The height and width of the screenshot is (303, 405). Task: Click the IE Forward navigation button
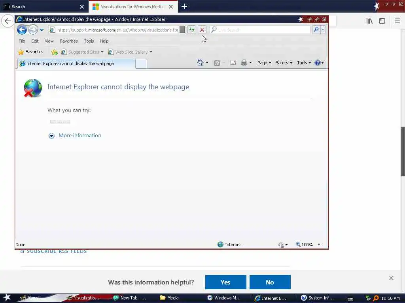(x=33, y=30)
